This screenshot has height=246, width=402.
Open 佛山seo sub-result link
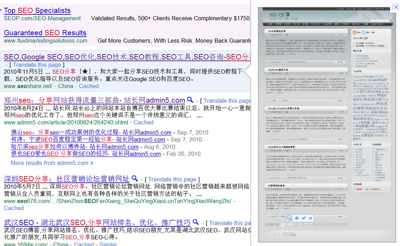91,132
